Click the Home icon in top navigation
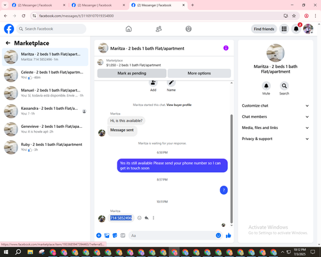 click(x=128, y=29)
